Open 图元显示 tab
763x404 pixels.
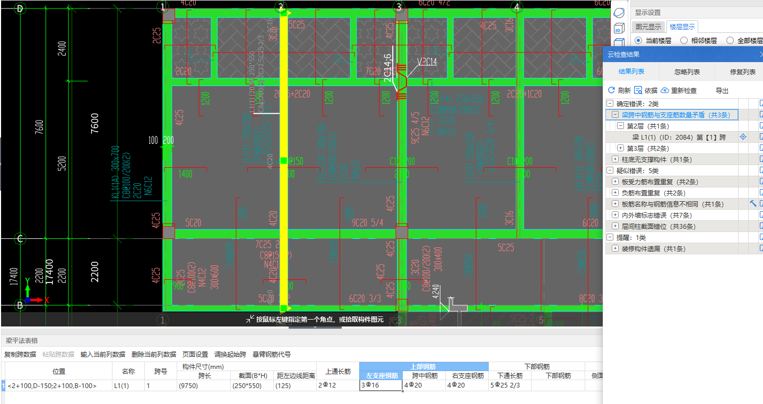click(x=648, y=27)
